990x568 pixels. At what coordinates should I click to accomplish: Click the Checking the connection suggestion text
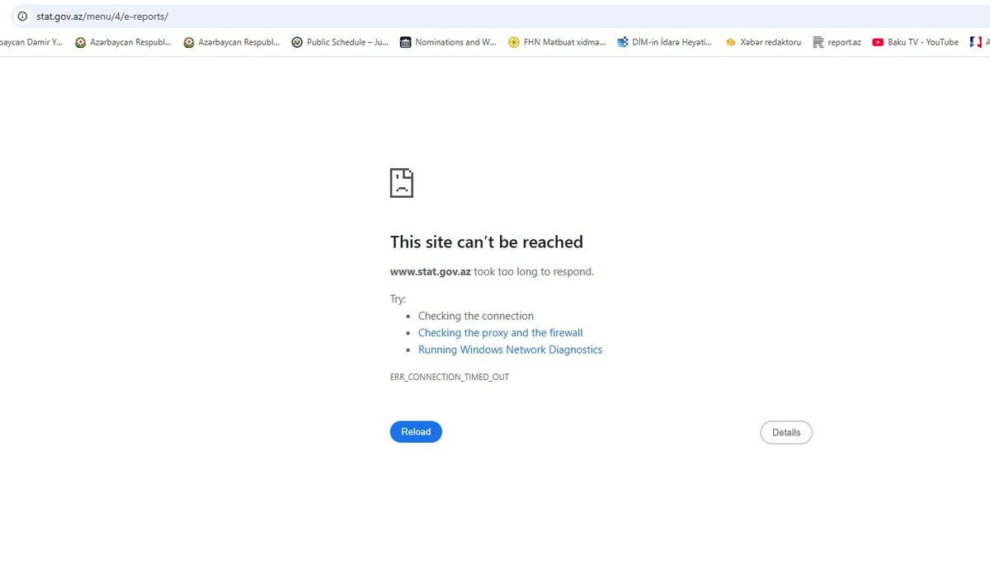476,316
